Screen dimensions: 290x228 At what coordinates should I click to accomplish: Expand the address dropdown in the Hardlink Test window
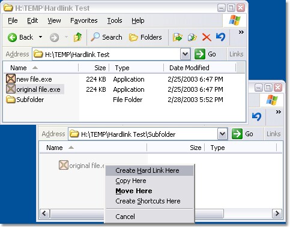tap(185, 54)
